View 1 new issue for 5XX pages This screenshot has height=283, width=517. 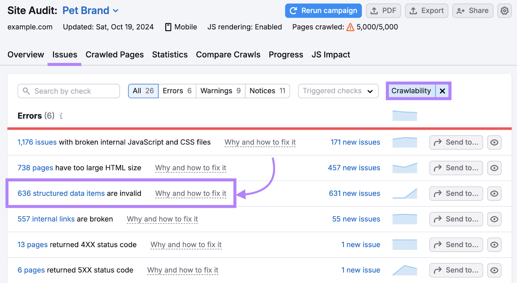[x=361, y=270]
